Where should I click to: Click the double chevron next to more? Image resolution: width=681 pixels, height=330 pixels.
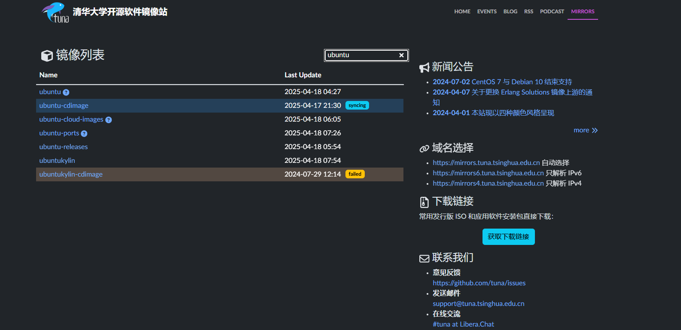595,130
